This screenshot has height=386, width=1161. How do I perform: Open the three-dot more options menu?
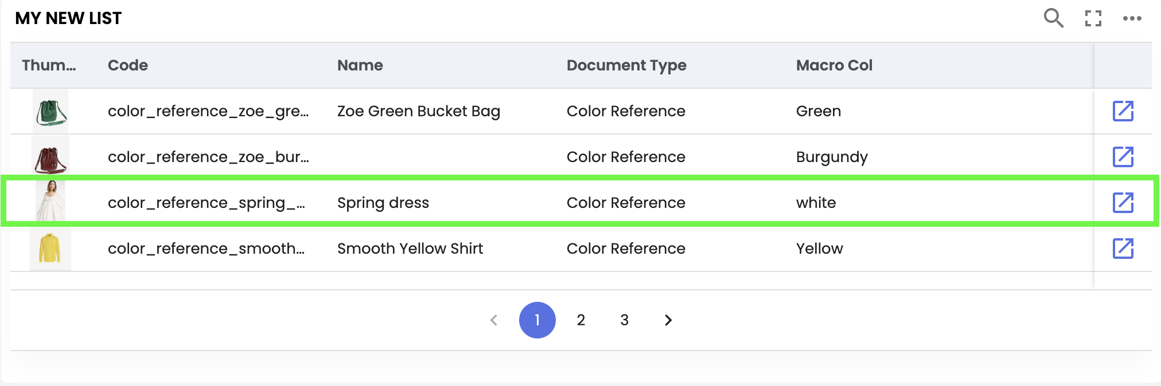pyautogui.click(x=1132, y=18)
